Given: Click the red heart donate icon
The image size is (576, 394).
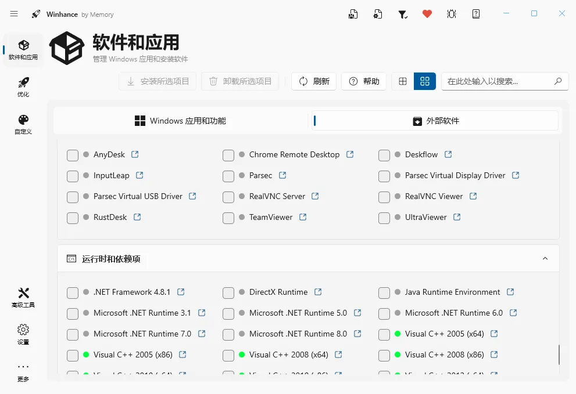Looking at the screenshot, I should point(427,14).
